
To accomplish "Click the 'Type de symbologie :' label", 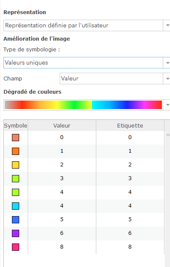I will coord(32,50).
